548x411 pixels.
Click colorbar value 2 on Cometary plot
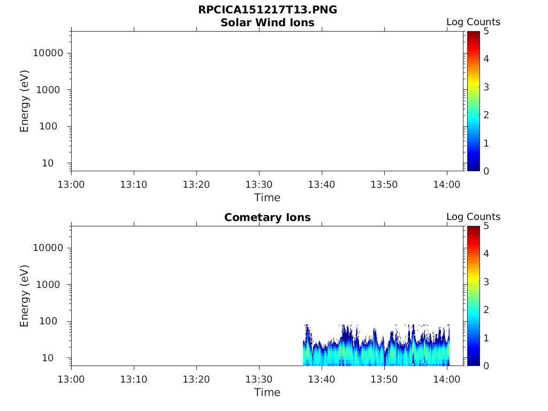pos(486,310)
